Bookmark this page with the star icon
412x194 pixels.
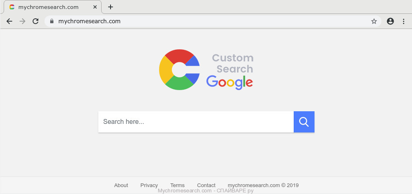pyautogui.click(x=374, y=21)
